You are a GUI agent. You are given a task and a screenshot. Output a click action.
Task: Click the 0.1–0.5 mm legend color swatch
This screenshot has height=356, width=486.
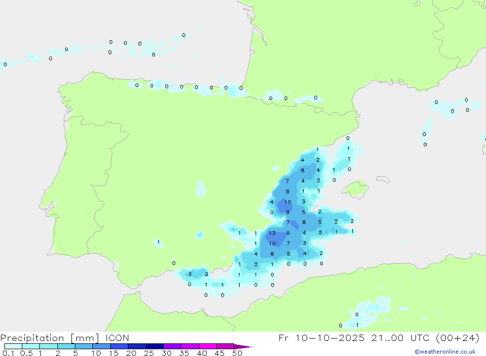pyautogui.click(x=13, y=346)
